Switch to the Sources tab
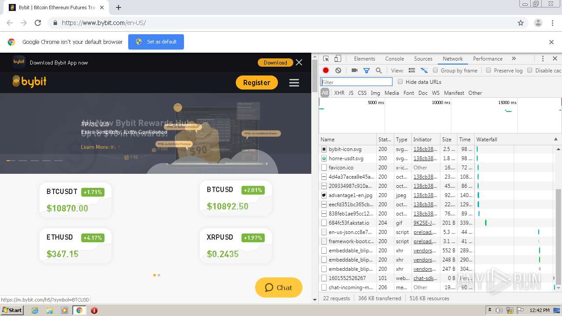This screenshot has width=562, height=316. click(423, 59)
